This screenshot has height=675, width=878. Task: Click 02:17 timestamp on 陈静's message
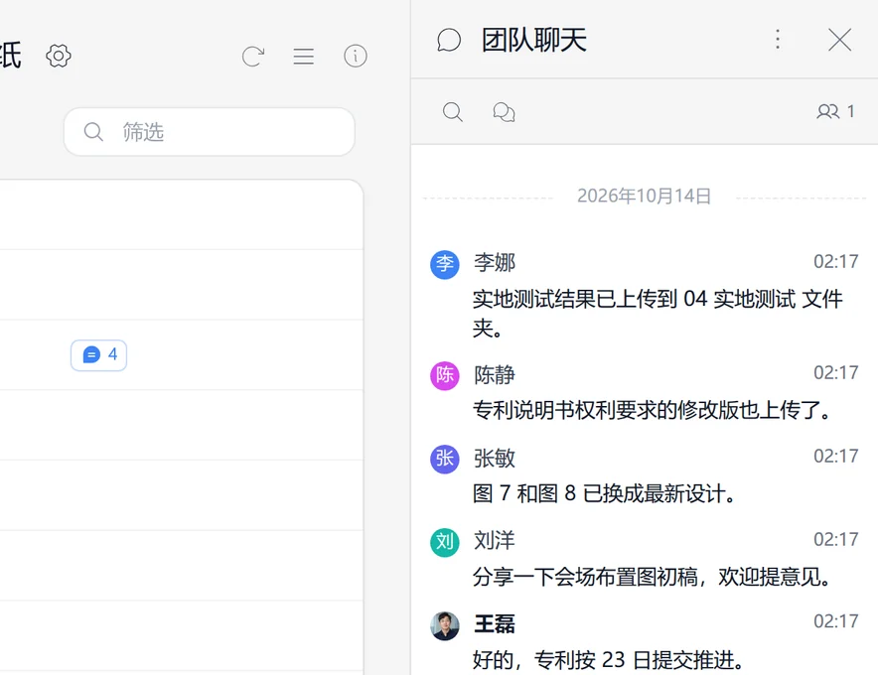(x=835, y=373)
